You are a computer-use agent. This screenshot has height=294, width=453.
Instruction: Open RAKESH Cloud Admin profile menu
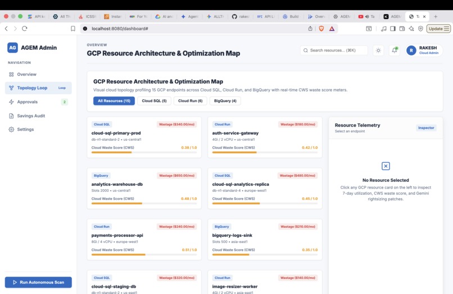coord(424,50)
